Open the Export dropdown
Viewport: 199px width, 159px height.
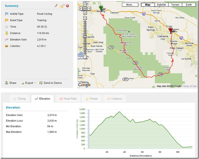click(x=28, y=83)
